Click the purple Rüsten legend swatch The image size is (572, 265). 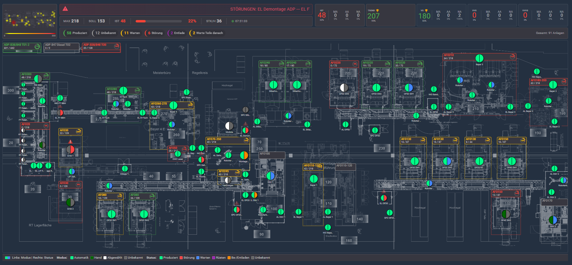(214, 258)
